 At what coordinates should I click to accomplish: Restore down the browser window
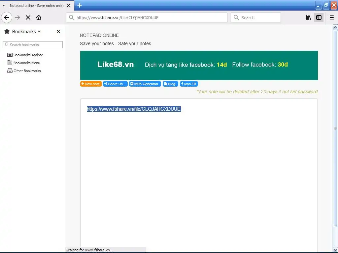[326, 5]
